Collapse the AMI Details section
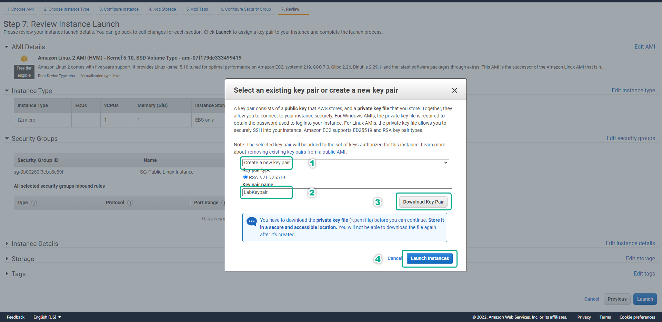The width and height of the screenshot is (662, 322). point(7,47)
